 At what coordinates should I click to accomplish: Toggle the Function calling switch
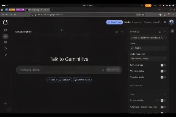pos(163,101)
